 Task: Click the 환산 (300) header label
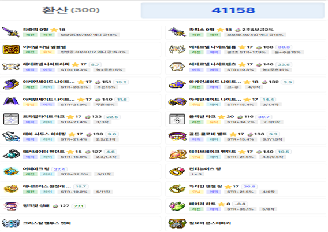70,10
